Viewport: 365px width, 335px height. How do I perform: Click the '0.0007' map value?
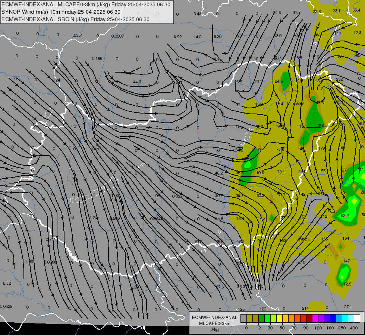click(117, 36)
